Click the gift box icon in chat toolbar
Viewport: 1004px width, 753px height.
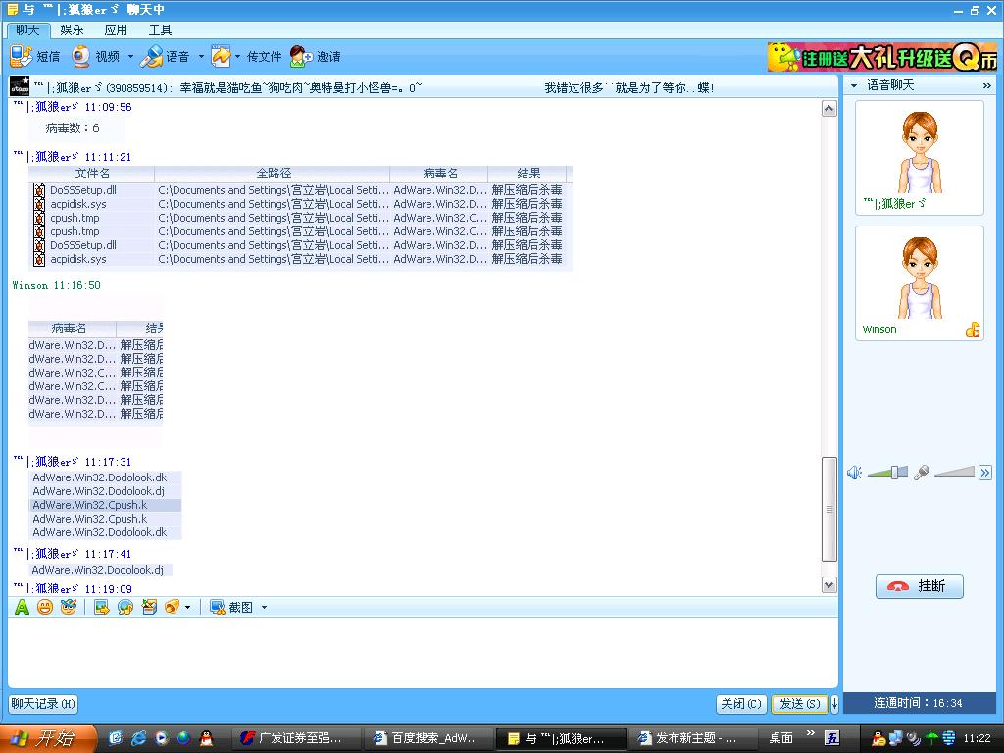point(149,607)
